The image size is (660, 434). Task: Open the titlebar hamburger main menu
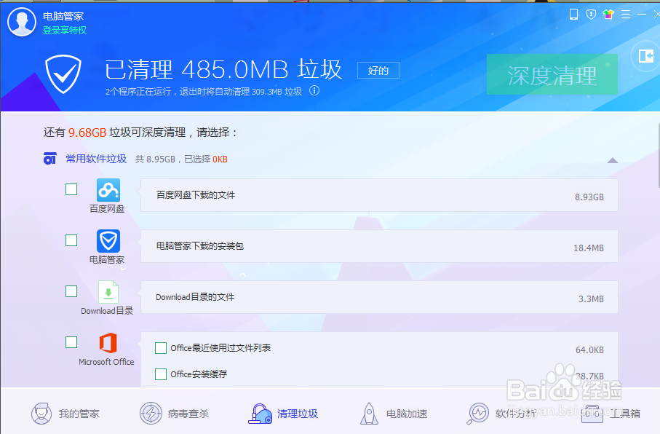tap(627, 14)
